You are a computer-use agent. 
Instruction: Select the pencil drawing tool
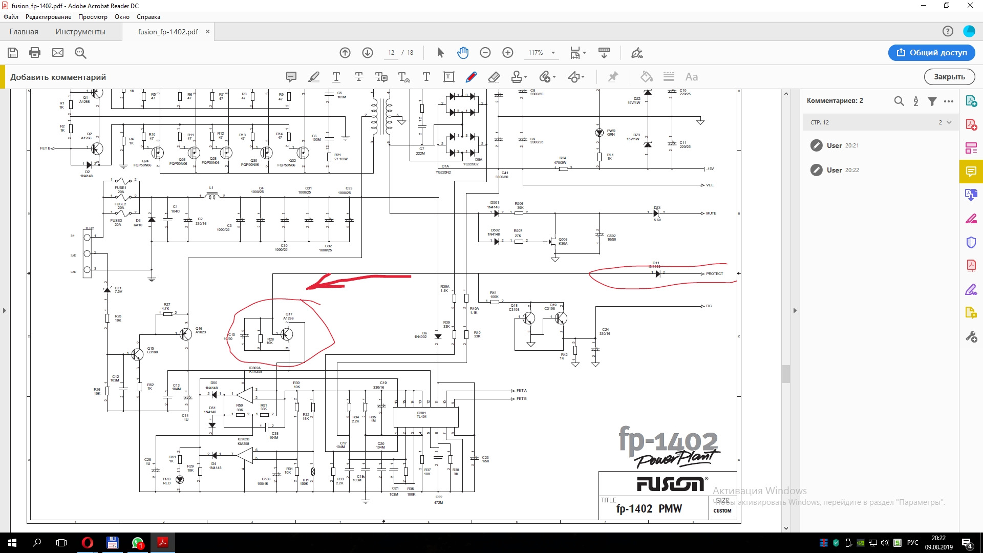coord(471,77)
